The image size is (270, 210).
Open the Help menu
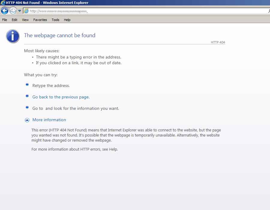click(67, 20)
